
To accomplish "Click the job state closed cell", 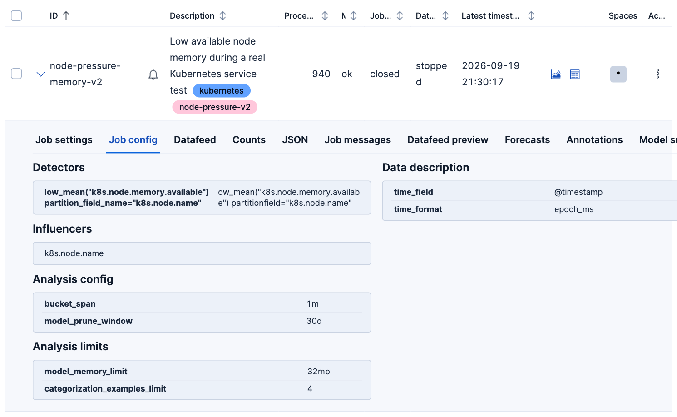I will coord(385,74).
